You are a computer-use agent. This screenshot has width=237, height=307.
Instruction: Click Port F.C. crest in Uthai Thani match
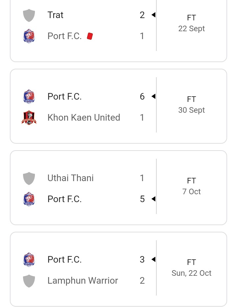click(29, 199)
